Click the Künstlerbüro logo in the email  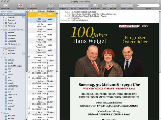(133, 26)
